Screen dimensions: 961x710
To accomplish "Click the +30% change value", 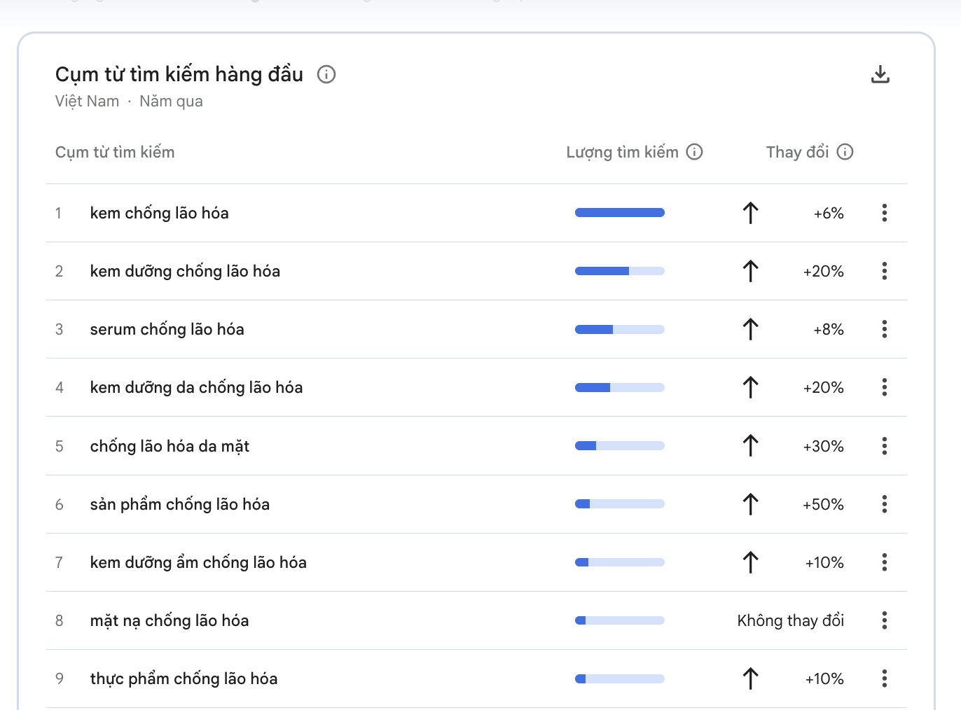I will (823, 446).
